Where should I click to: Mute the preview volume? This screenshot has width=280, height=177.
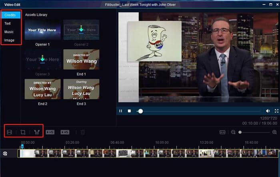(268, 111)
